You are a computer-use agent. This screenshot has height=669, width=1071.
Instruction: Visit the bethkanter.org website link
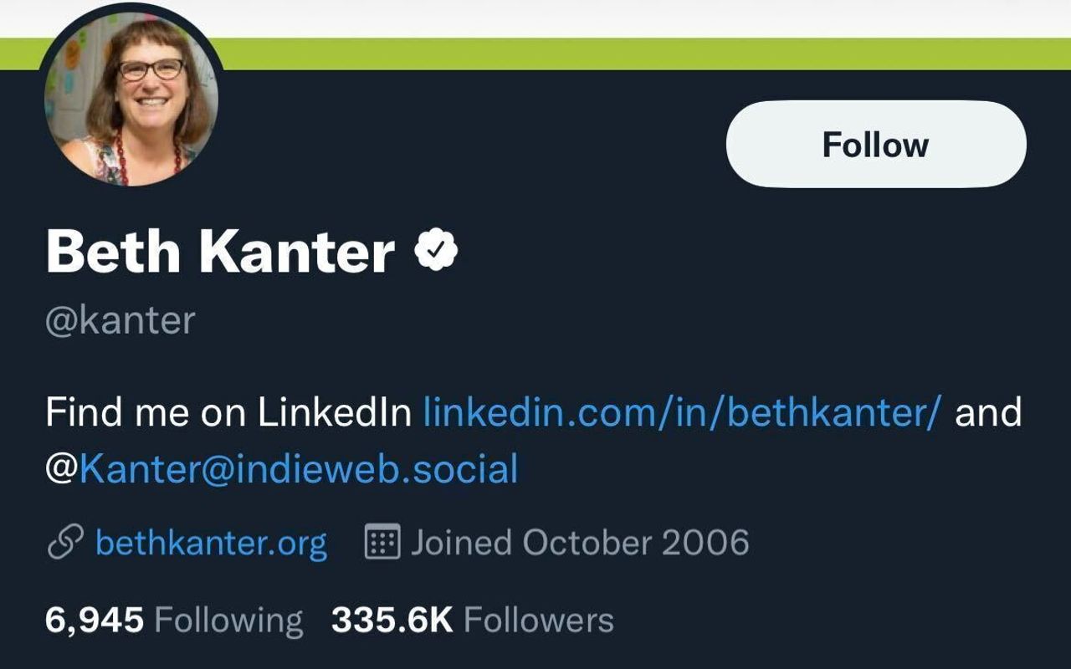[211, 543]
